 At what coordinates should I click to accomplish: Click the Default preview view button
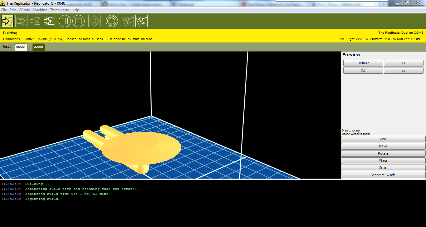point(363,63)
